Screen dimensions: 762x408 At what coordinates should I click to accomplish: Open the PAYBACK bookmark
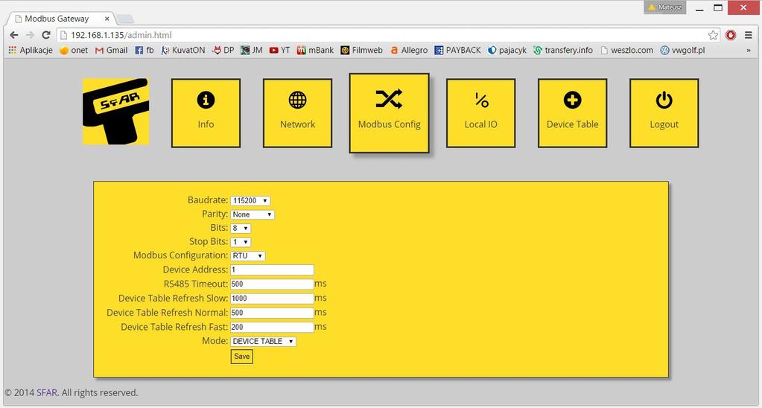(458, 50)
